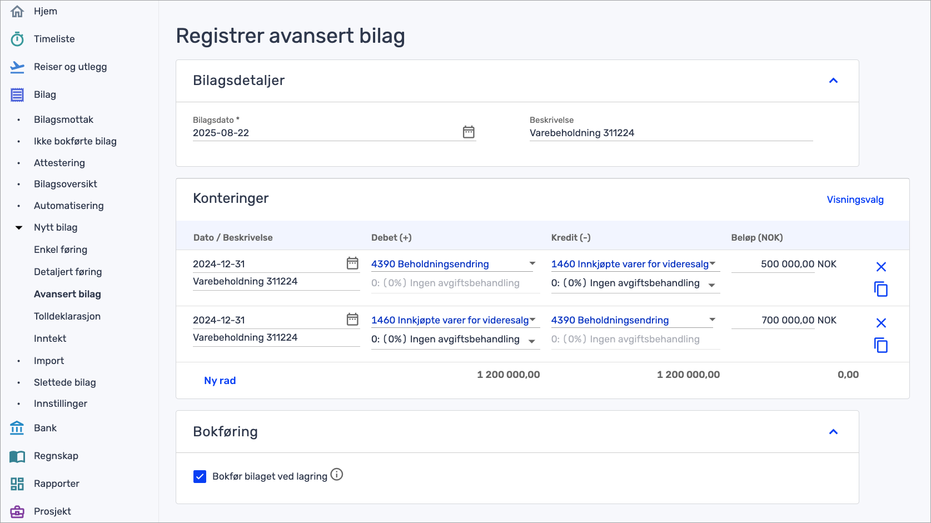
Task: Click the Bank building icon
Action: click(17, 427)
